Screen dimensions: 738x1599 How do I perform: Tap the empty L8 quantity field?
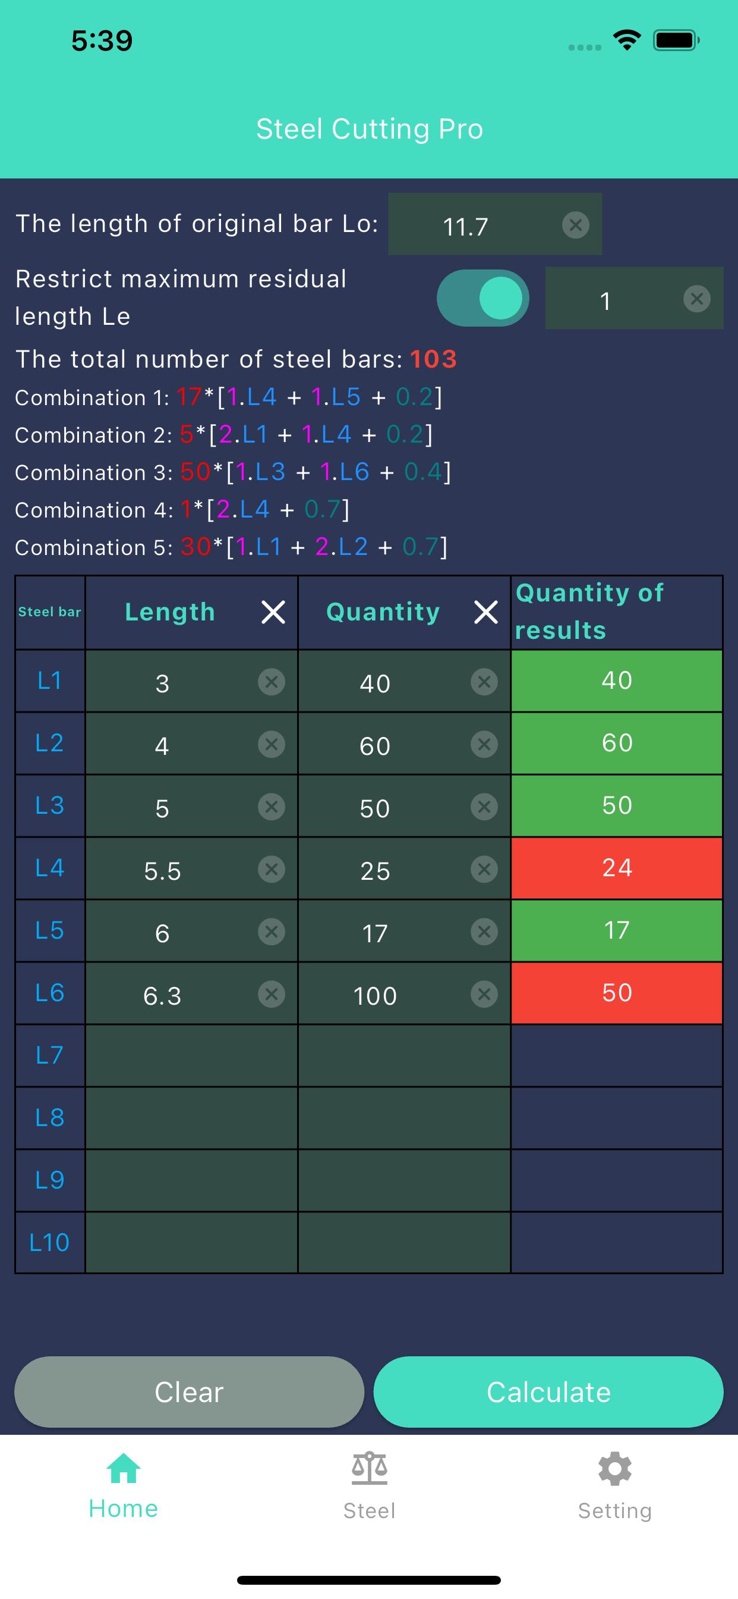pyautogui.click(x=404, y=1118)
